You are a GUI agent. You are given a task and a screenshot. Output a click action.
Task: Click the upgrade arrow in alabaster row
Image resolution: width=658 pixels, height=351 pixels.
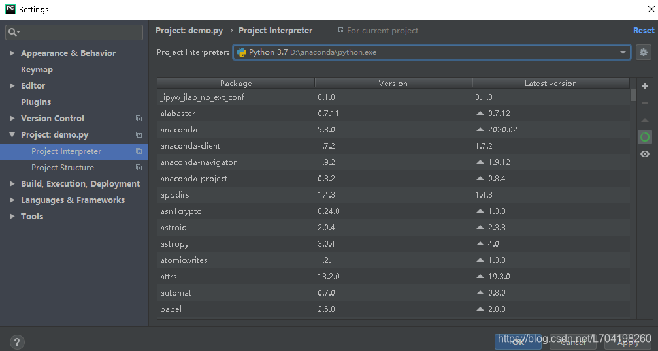pyautogui.click(x=480, y=113)
